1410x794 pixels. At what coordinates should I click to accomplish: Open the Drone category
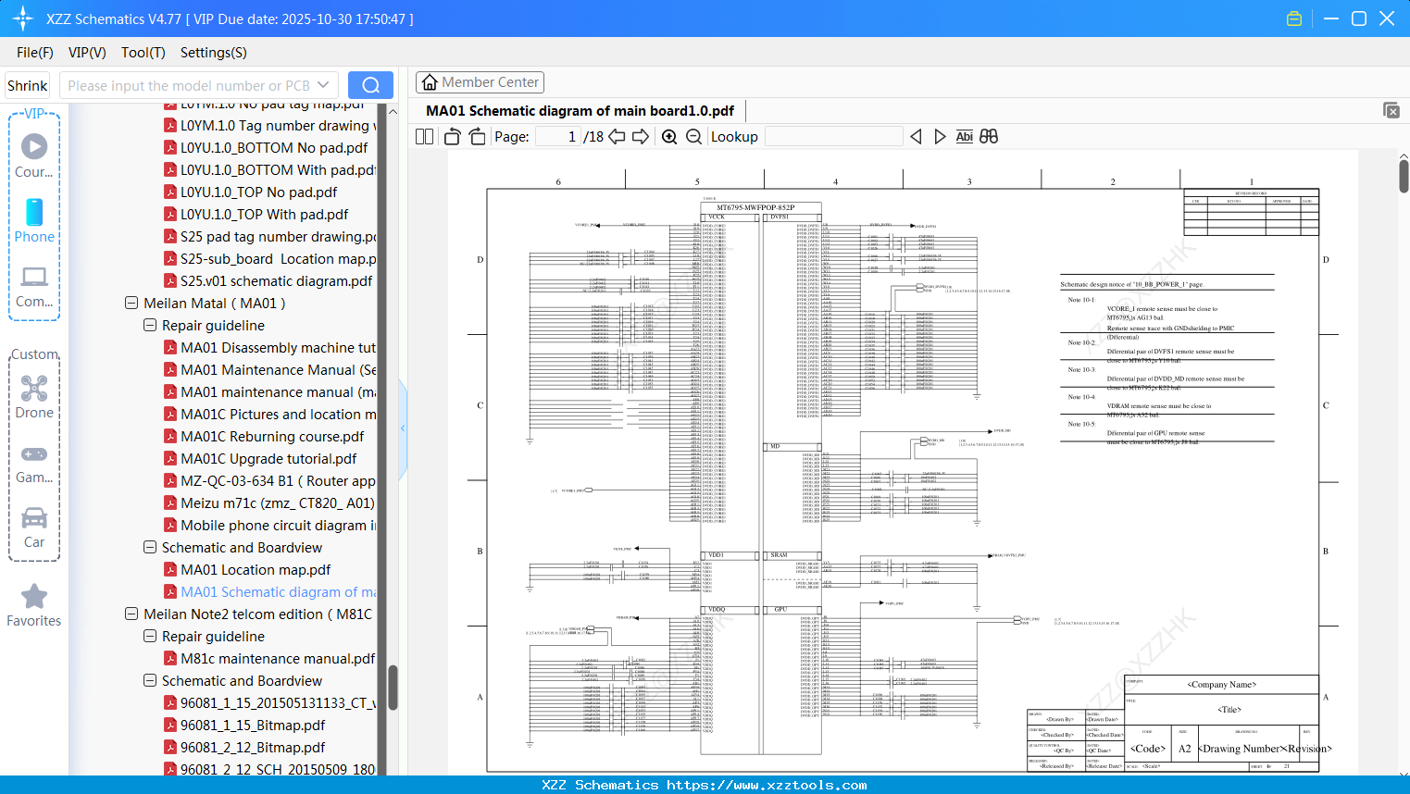point(34,397)
